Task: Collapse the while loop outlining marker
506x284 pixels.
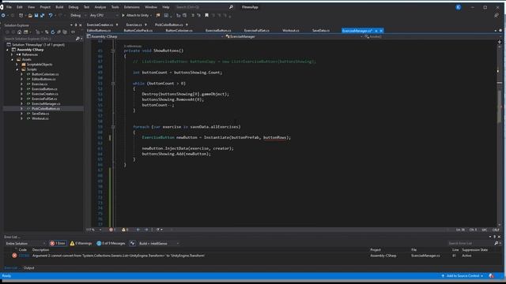Action: click(x=113, y=84)
